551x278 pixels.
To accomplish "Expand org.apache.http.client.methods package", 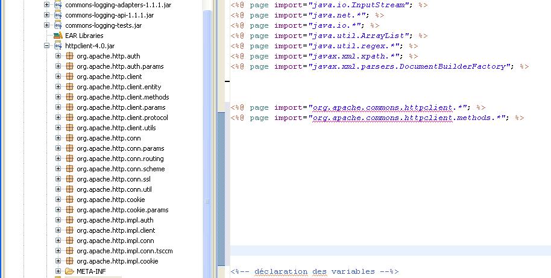I will (x=58, y=96).
